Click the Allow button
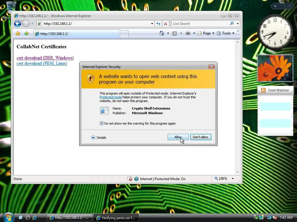 pyautogui.click(x=178, y=137)
